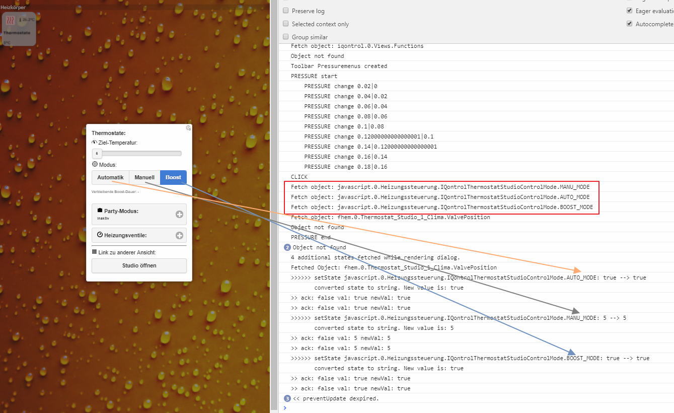The width and height of the screenshot is (674, 413).
Task: Click the briefcase icon of Party-Modus
Action: click(100, 211)
